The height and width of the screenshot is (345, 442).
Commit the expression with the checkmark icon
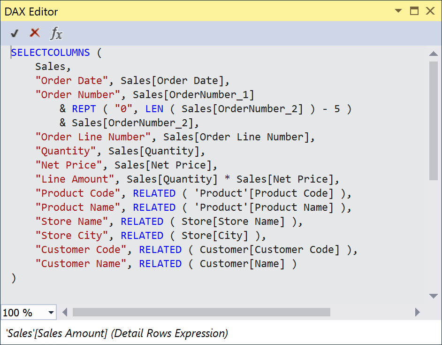click(15, 33)
